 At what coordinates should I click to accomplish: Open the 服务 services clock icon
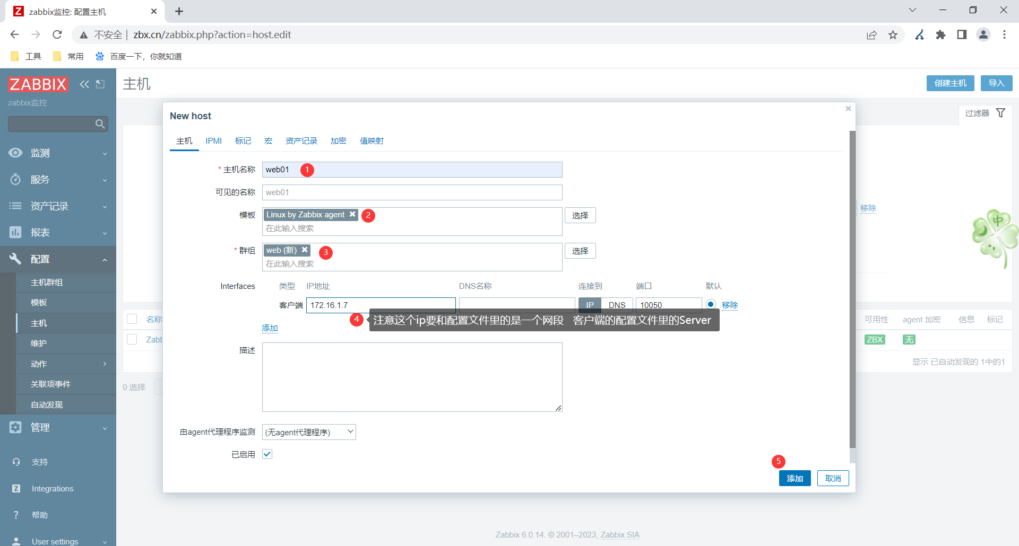pos(15,179)
